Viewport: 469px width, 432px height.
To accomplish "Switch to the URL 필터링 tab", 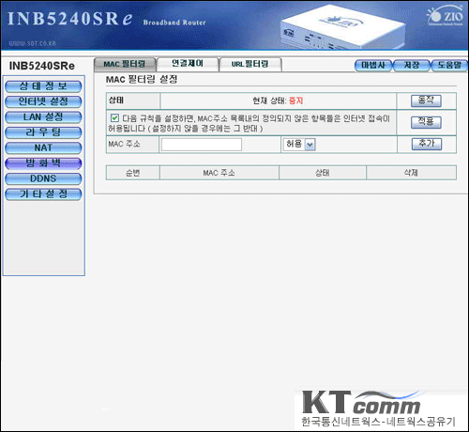I will point(250,65).
